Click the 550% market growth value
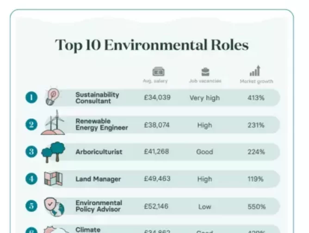The height and width of the screenshot is (233, 309). pyautogui.click(x=257, y=207)
